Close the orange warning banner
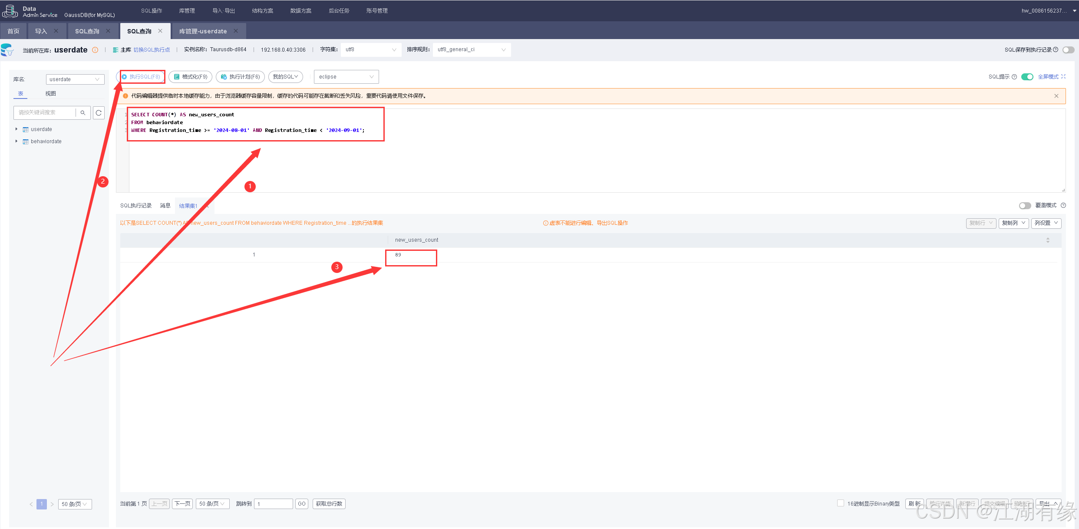This screenshot has width=1079, height=529. click(1056, 96)
